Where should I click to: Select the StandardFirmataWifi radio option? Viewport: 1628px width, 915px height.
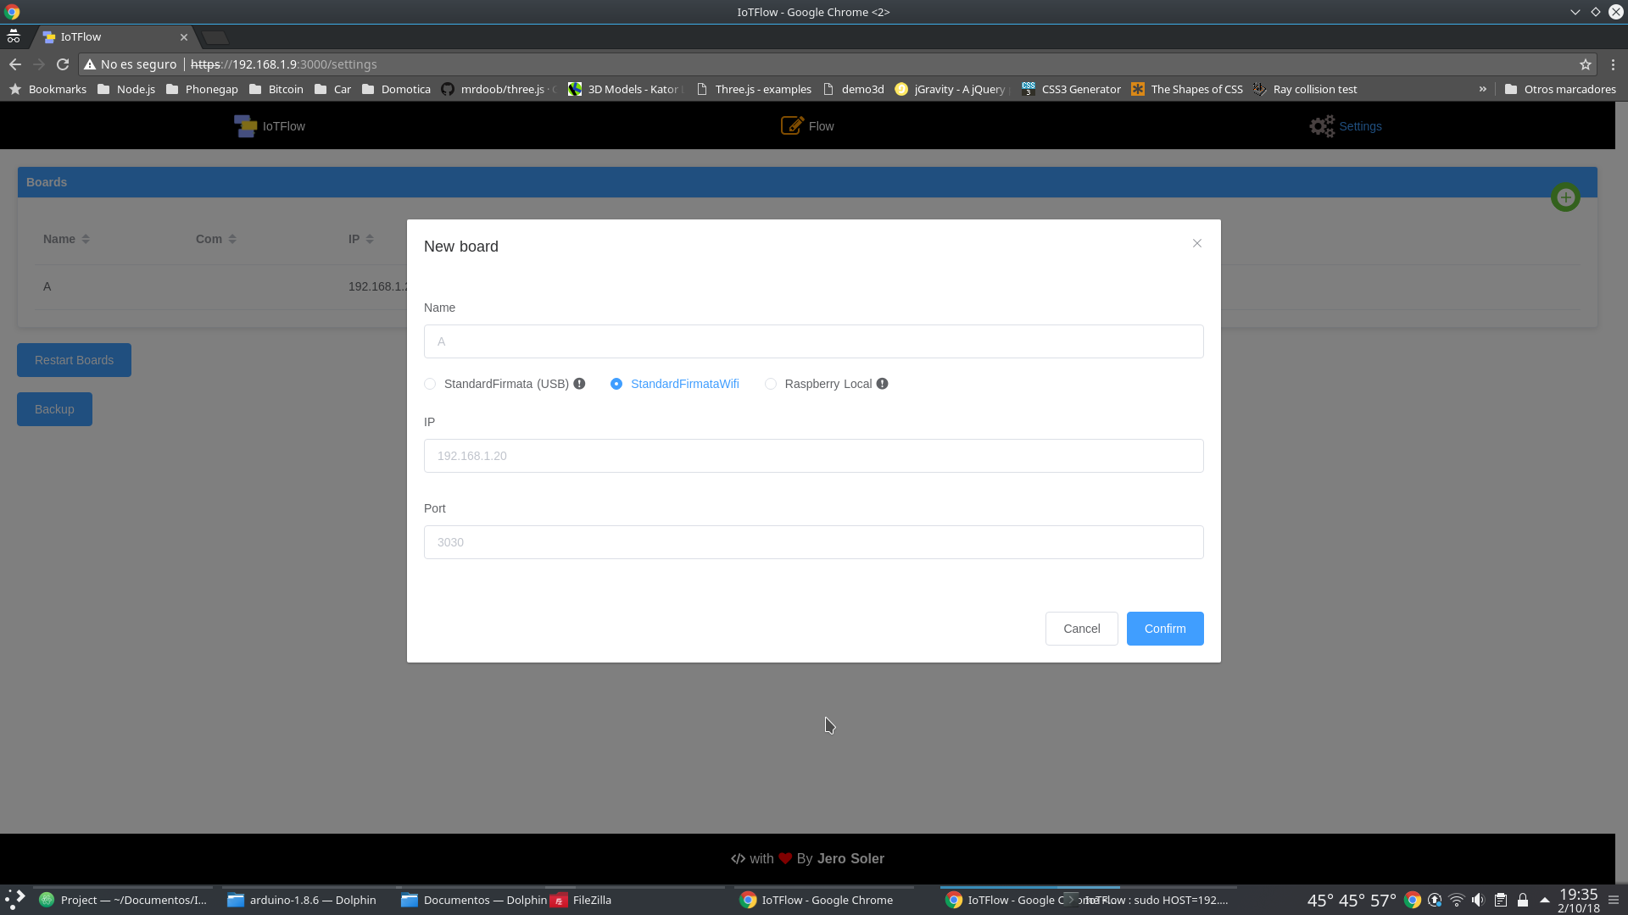(x=616, y=384)
